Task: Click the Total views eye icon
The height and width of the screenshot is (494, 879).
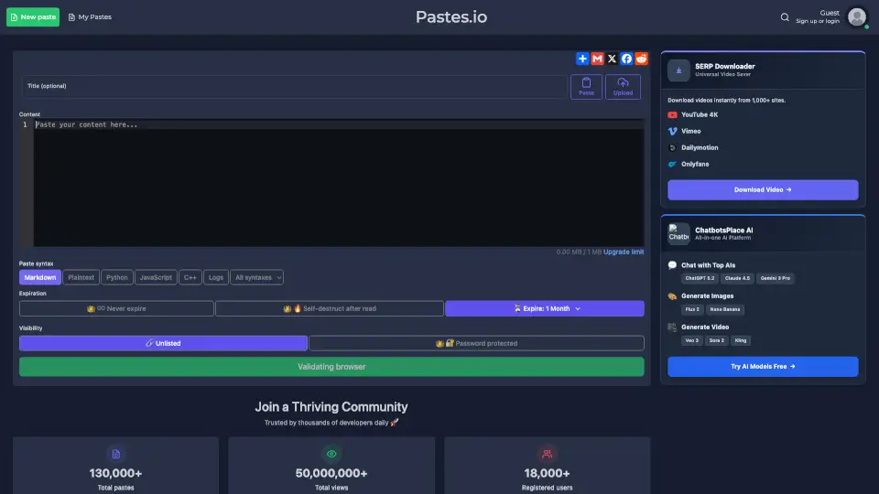Action: coord(331,455)
